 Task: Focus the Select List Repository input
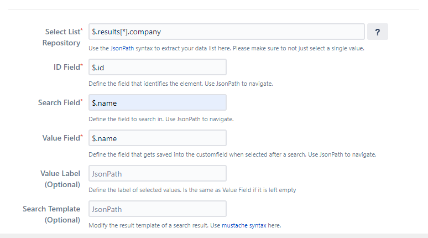point(226,32)
